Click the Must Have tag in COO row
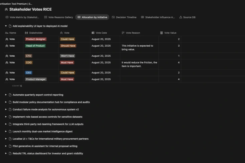The width and height of the screenshot is (245, 163). (67, 63)
